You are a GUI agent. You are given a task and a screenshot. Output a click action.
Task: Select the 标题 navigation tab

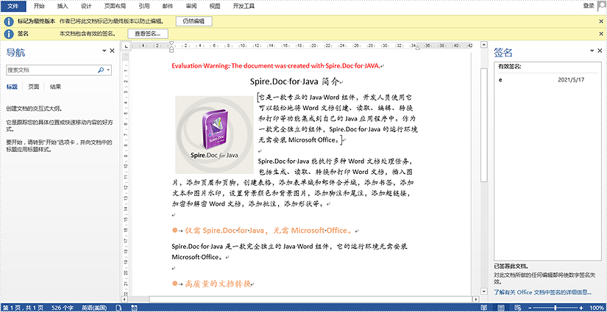pyautogui.click(x=12, y=87)
